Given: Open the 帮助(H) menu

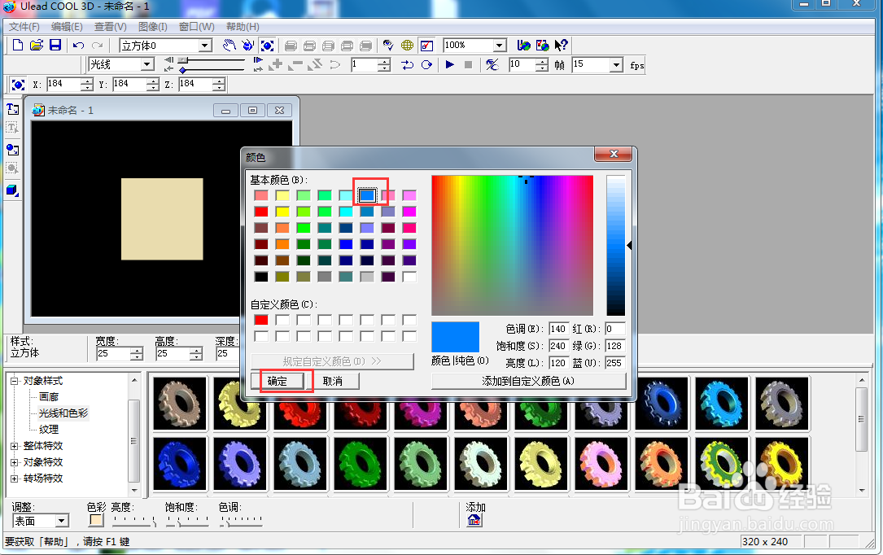Looking at the screenshot, I should pyautogui.click(x=243, y=27).
